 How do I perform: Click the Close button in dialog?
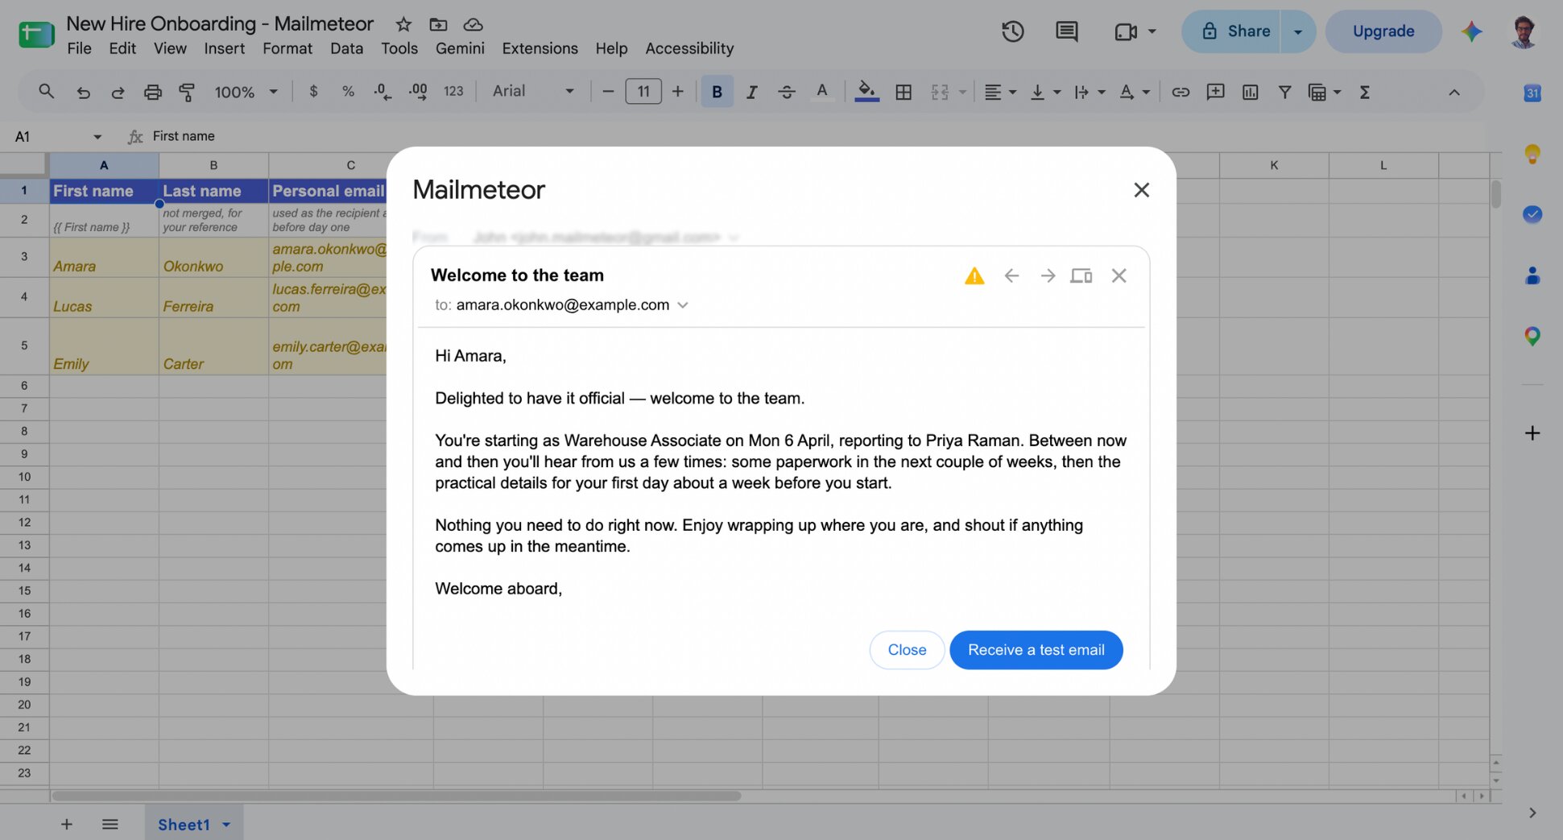[x=907, y=650]
